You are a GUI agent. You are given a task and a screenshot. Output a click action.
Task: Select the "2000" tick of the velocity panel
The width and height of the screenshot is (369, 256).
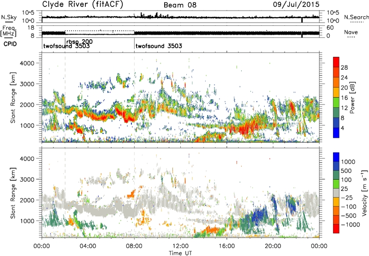coord(27,200)
